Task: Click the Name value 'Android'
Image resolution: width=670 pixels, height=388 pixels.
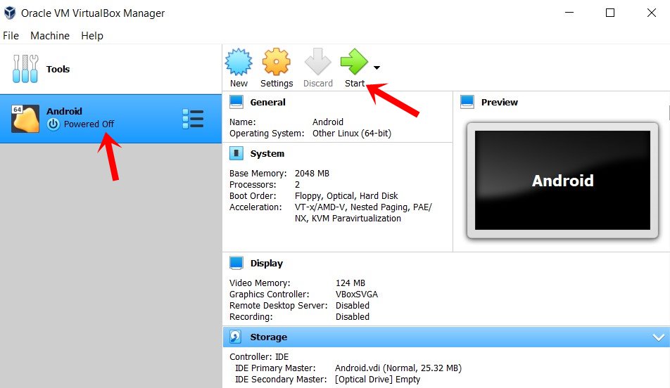Action: click(328, 122)
